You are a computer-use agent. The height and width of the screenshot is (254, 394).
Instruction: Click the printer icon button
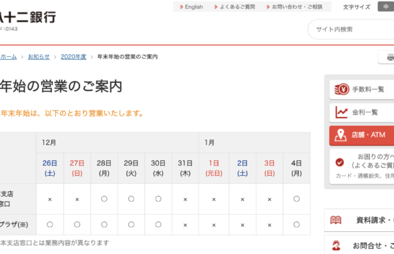tap(386, 57)
